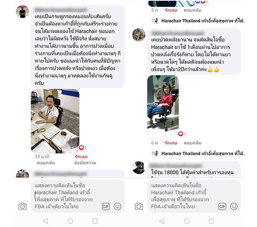Focus the left comment input field
Image resolution: width=257 pixels, height=227 pixels.
point(78,196)
